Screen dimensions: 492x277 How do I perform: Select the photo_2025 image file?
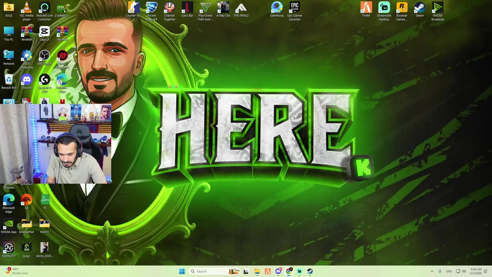pos(44,250)
